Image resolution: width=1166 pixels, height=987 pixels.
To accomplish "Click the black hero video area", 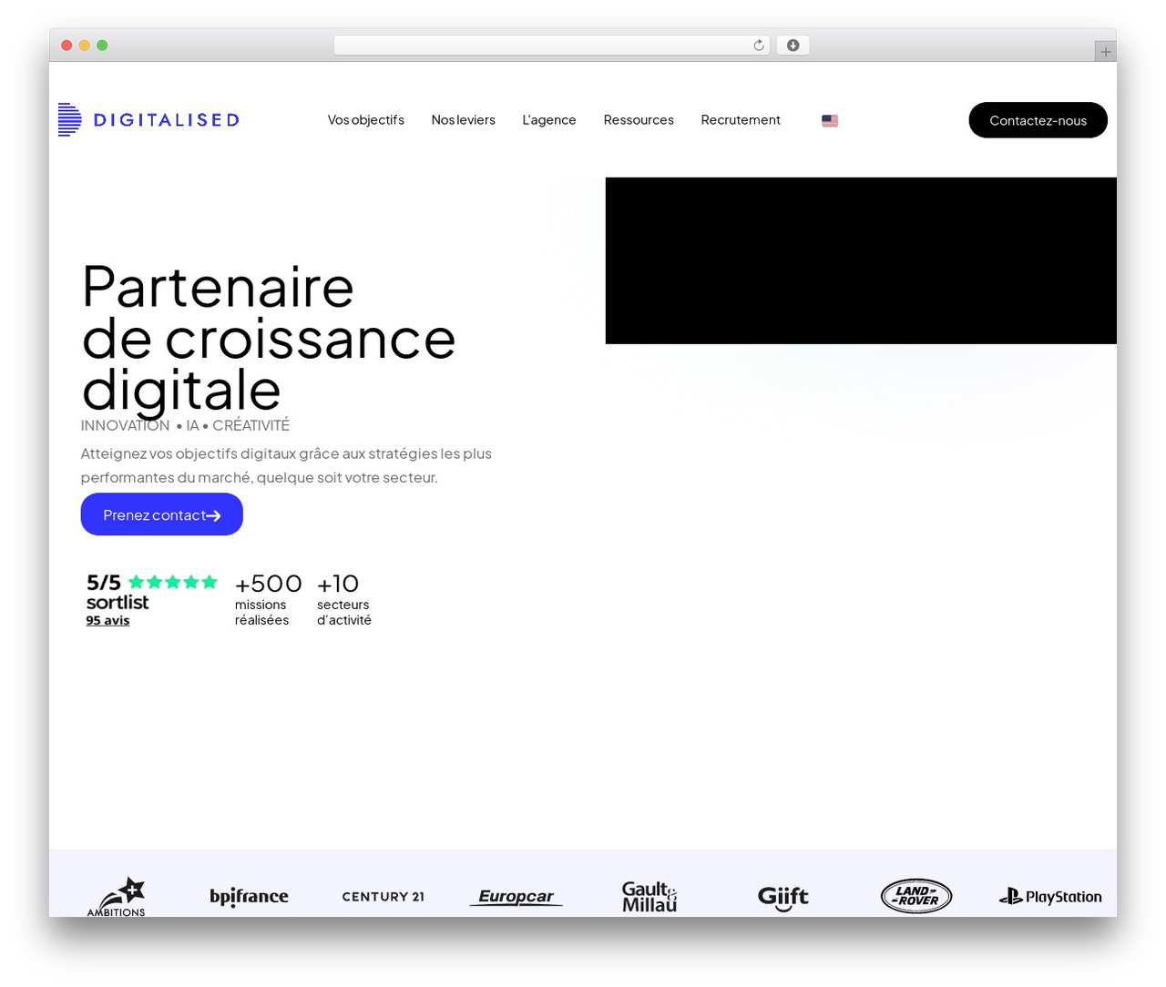I will click(861, 260).
